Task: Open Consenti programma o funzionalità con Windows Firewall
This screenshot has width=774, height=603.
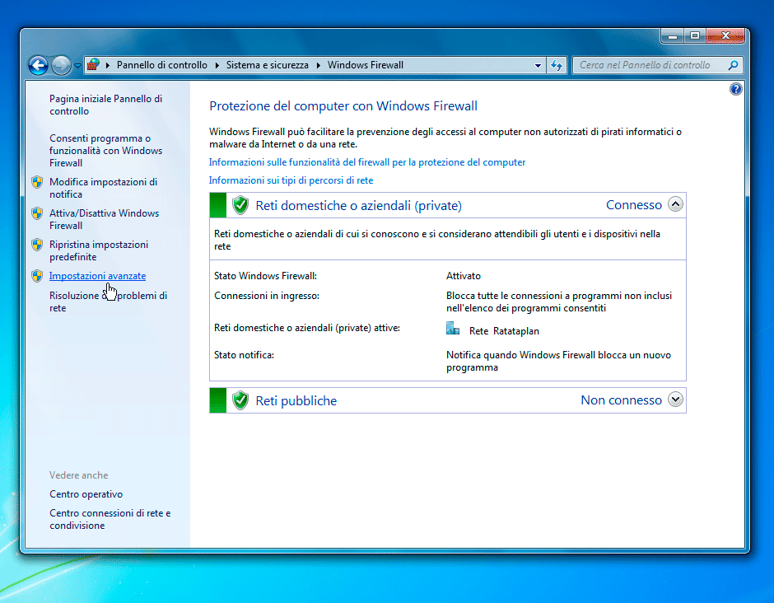Action: click(x=105, y=151)
